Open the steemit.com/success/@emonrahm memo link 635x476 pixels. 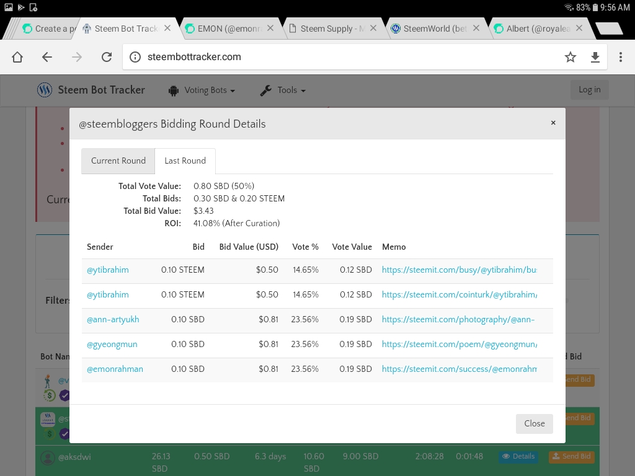tap(460, 369)
